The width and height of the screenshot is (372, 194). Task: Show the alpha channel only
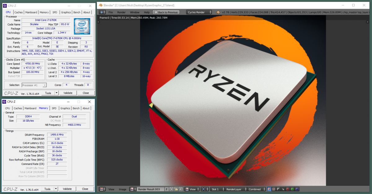[x=278, y=189]
